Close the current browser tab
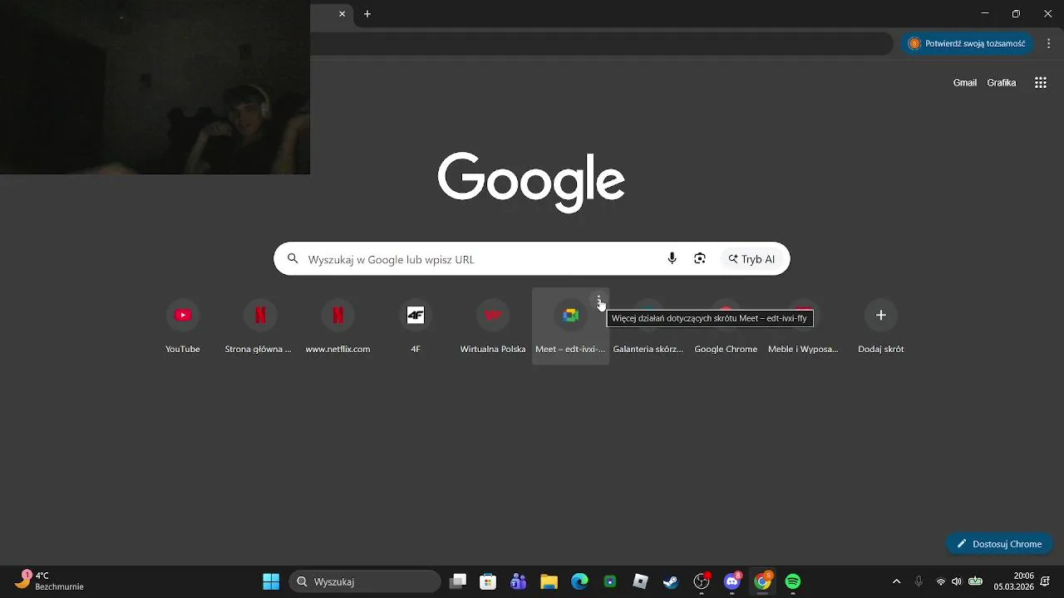 pos(342,14)
